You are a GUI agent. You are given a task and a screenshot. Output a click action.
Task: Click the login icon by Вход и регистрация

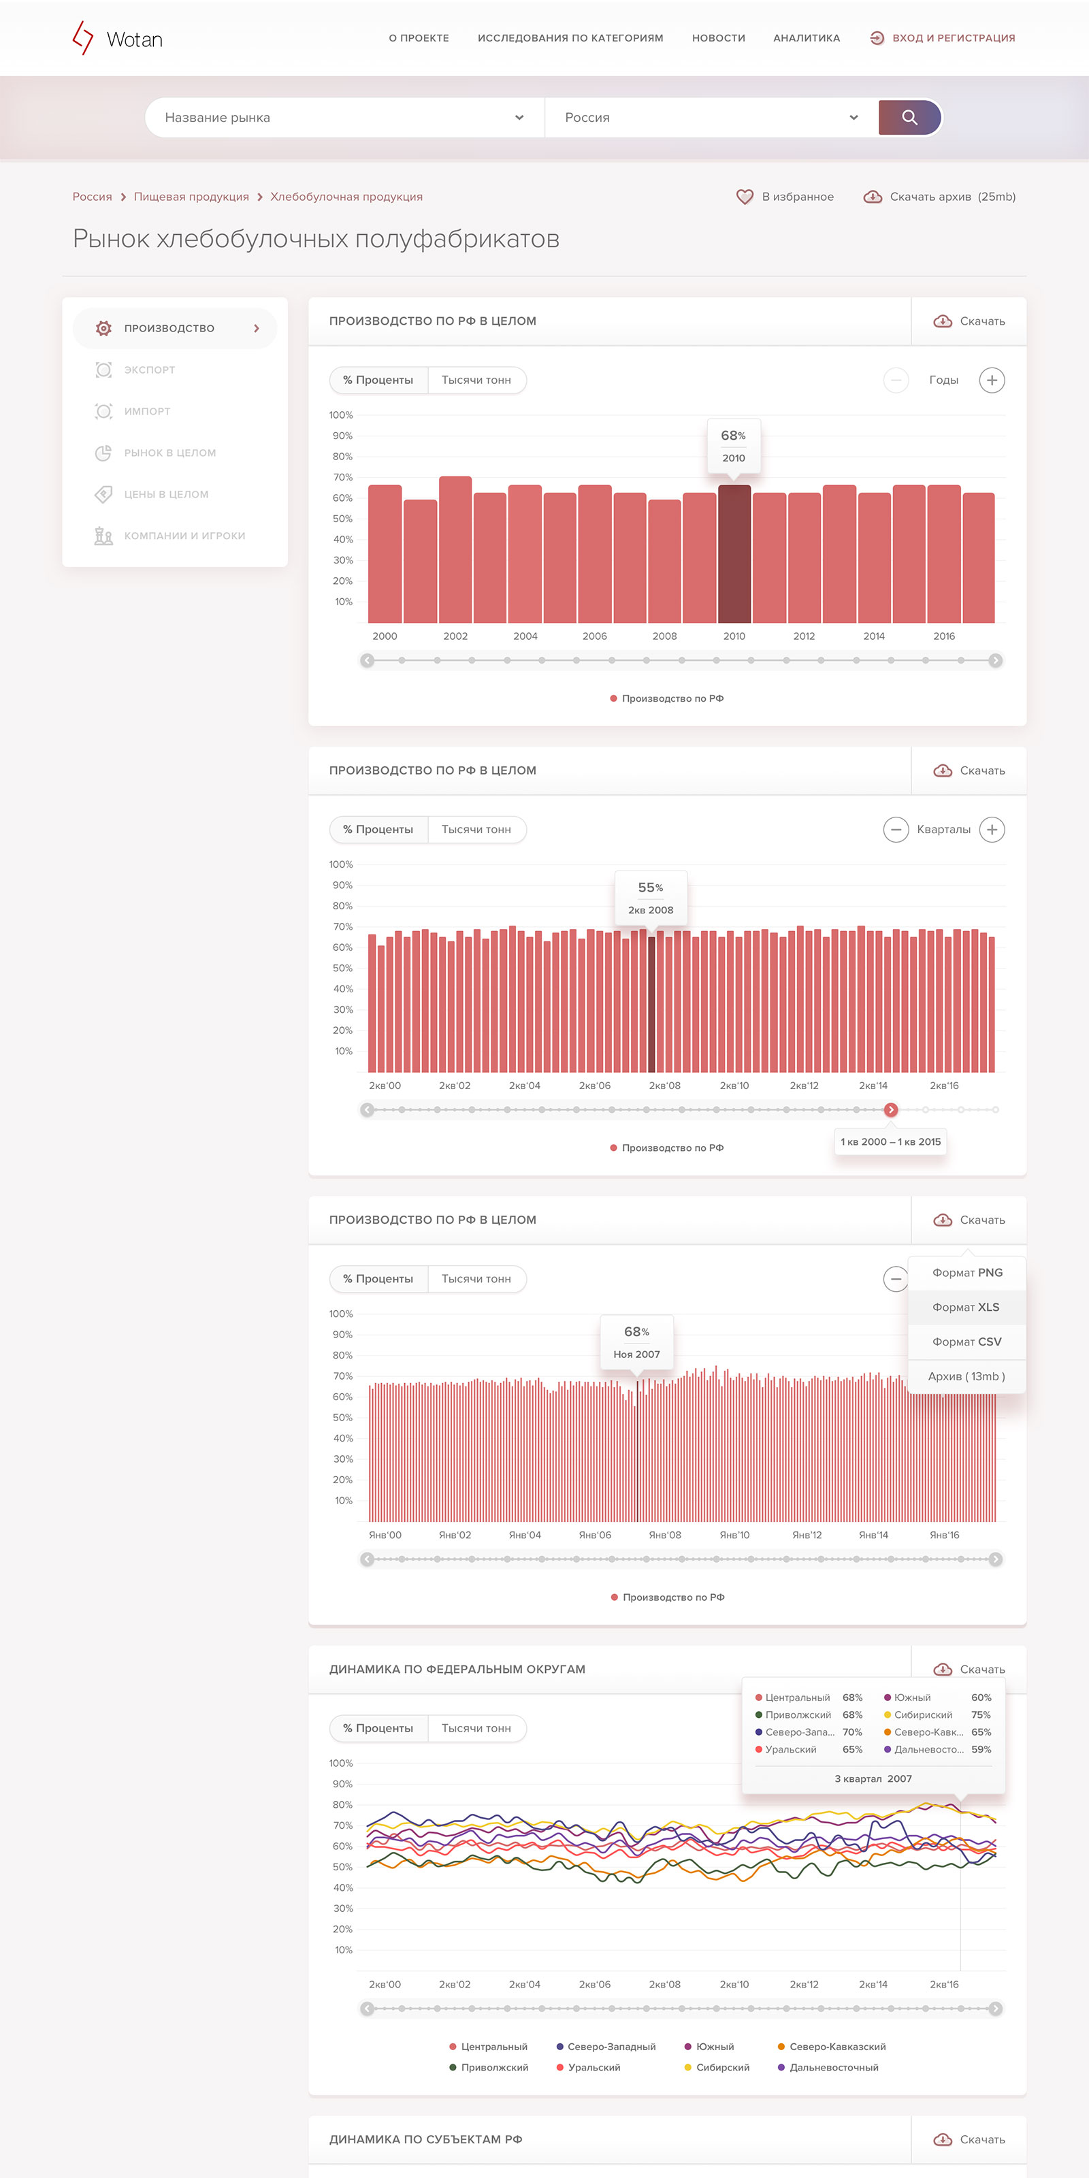[x=877, y=38]
